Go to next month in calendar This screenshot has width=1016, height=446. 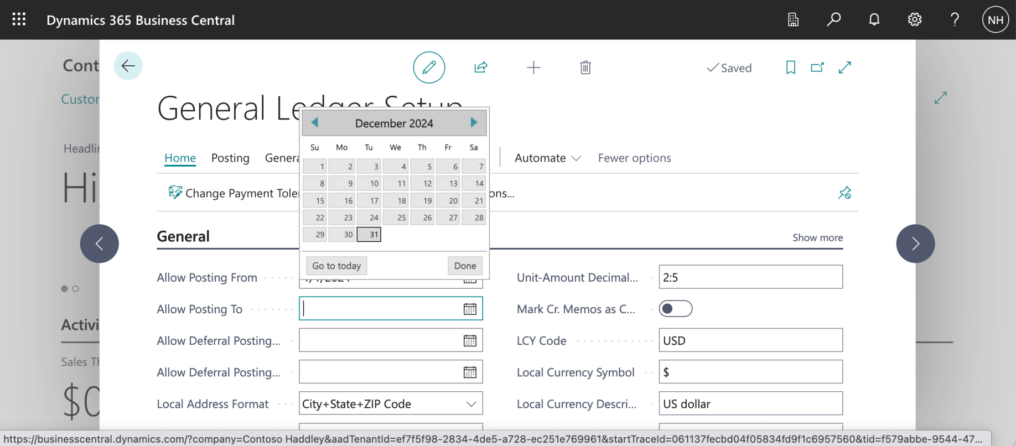(x=473, y=123)
